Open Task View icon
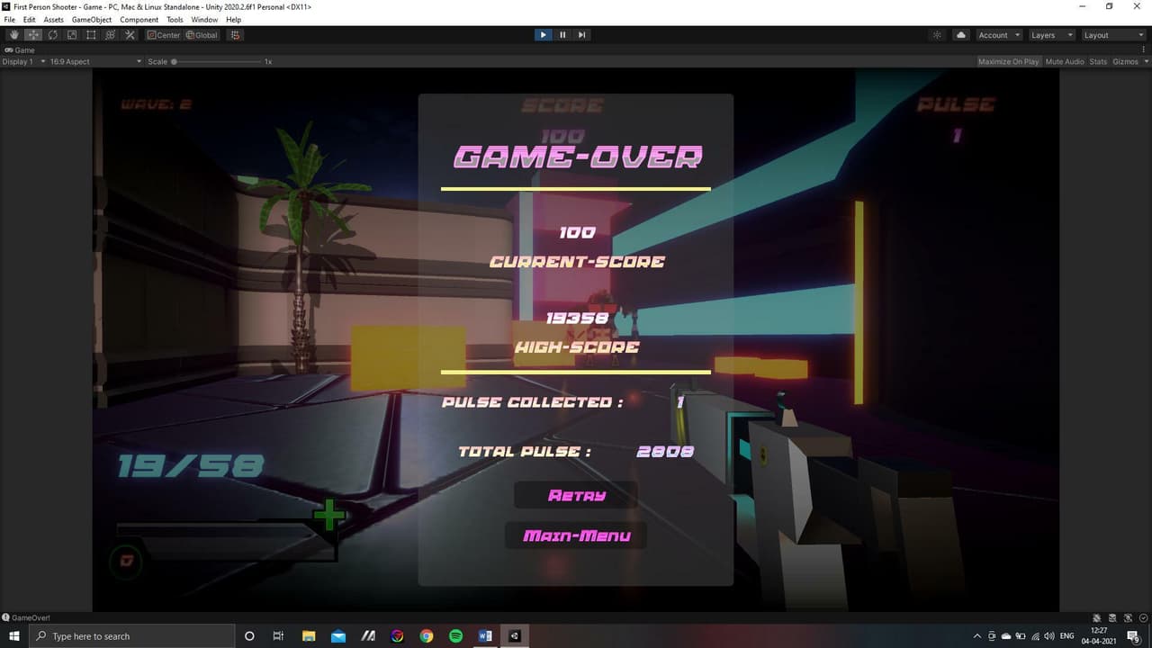The height and width of the screenshot is (648, 1152). pos(278,636)
